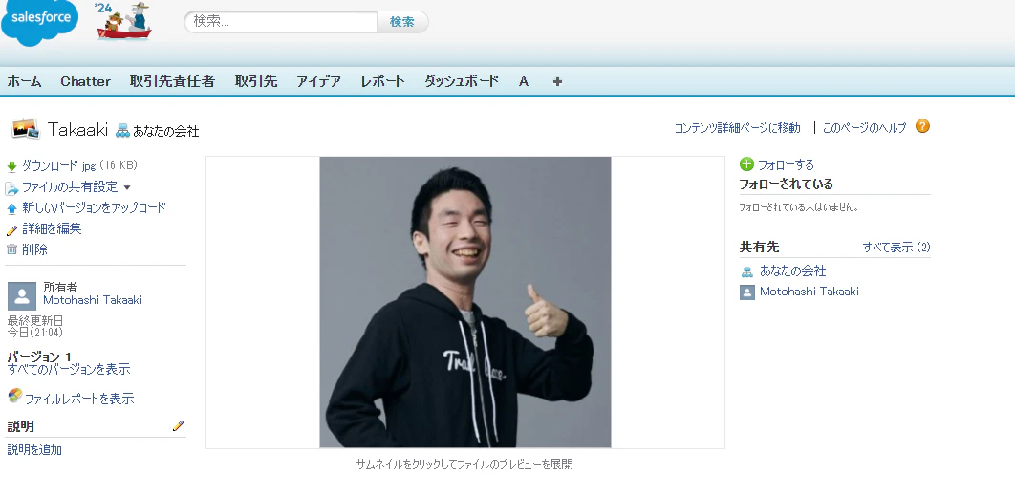This screenshot has width=1015, height=497.
Task: Click コンテンツ詳細ページに移動 link
Action: click(x=737, y=127)
